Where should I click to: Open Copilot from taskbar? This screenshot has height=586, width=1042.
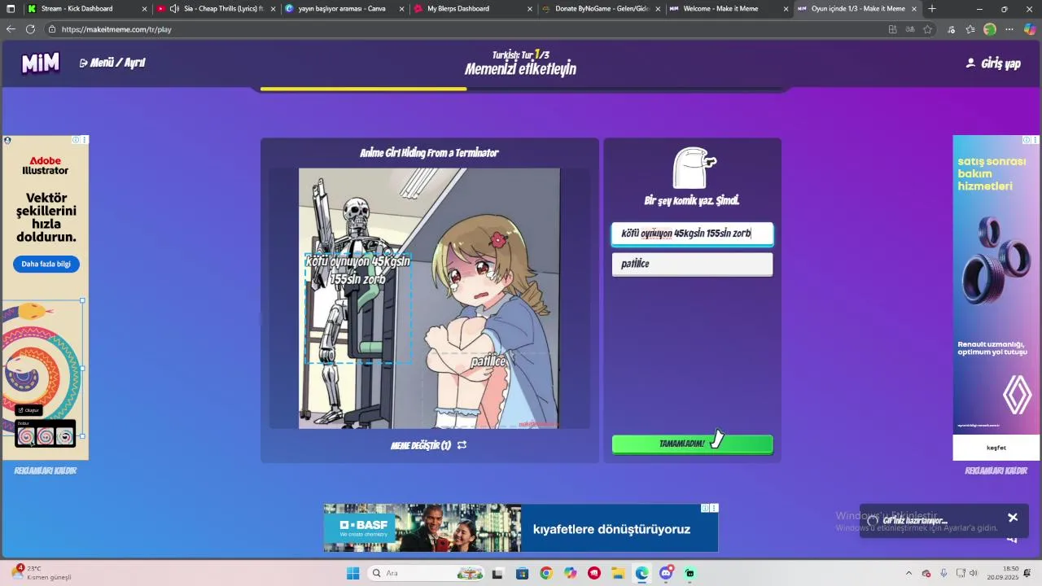point(570,573)
